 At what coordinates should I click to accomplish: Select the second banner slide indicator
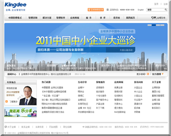click(x=154, y=25)
